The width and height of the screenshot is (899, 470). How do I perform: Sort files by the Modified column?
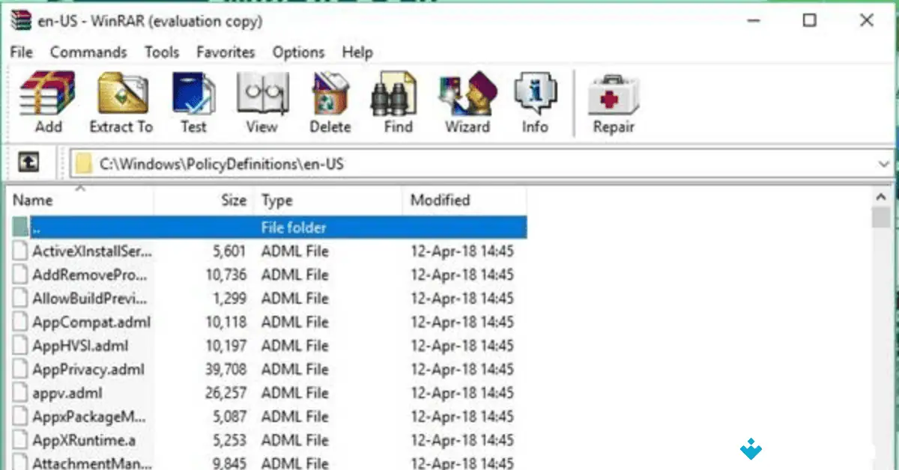[x=440, y=200]
